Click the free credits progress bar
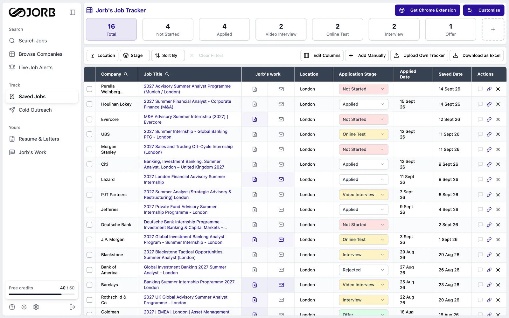 42,294
